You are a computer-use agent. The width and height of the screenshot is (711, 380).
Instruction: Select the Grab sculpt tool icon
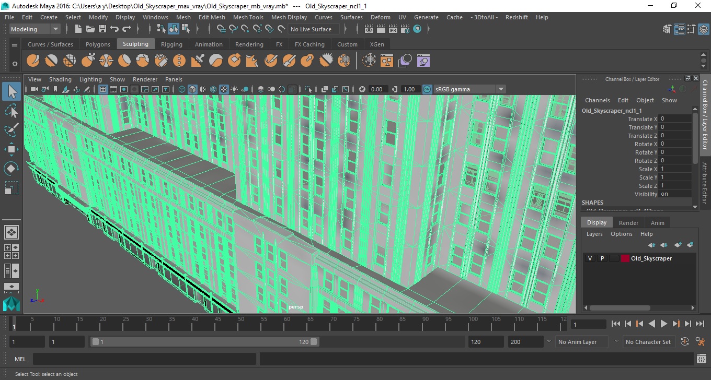[88, 61]
